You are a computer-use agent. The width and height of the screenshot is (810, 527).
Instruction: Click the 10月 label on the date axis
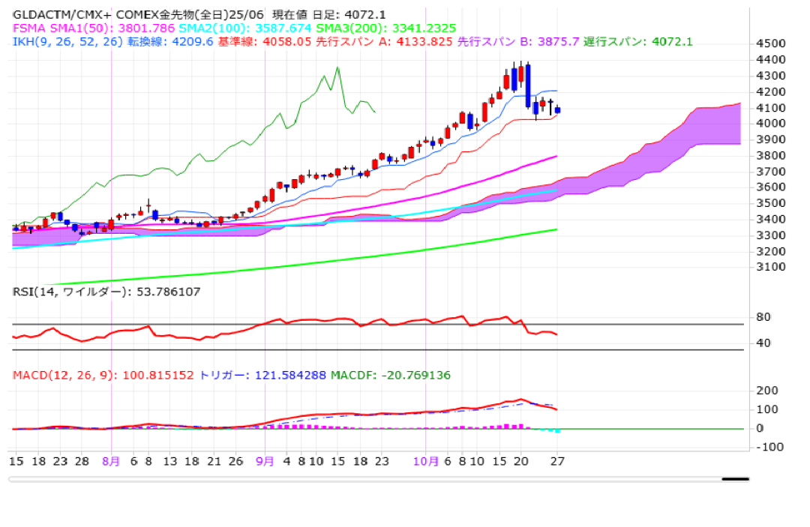(426, 462)
